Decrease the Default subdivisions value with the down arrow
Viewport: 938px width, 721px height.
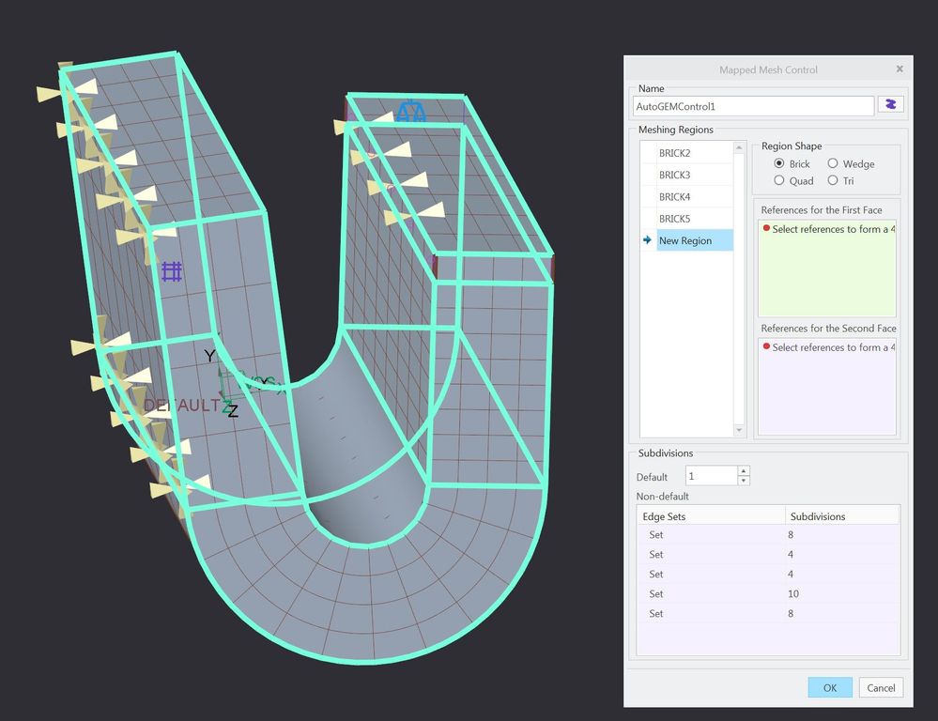(744, 481)
